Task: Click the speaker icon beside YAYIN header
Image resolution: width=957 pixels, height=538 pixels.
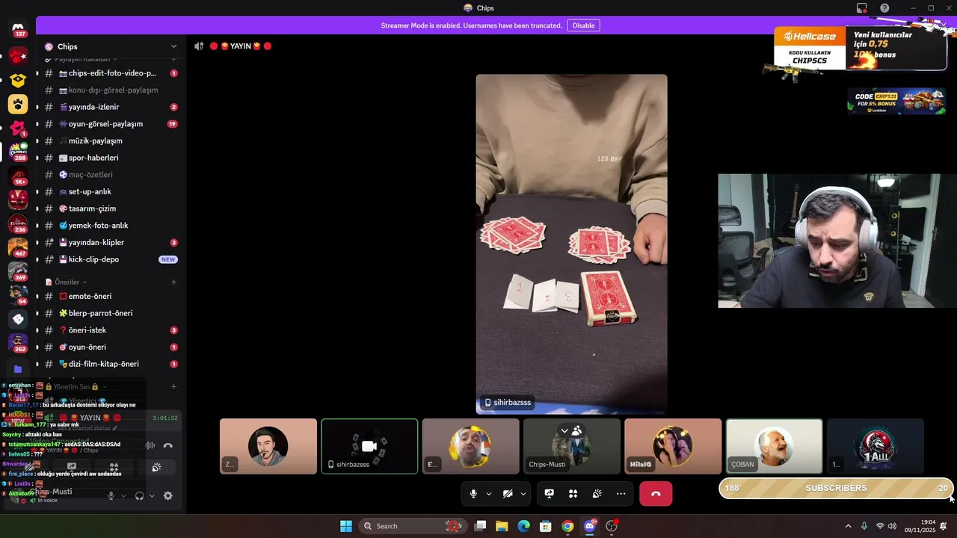Action: [199, 46]
